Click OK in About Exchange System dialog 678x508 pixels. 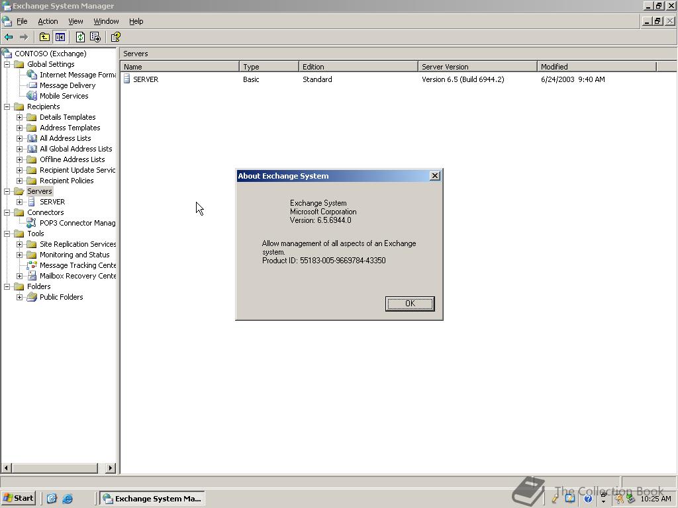click(410, 303)
